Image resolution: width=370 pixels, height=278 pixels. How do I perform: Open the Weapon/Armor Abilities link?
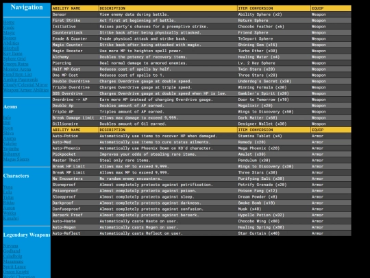26,90
